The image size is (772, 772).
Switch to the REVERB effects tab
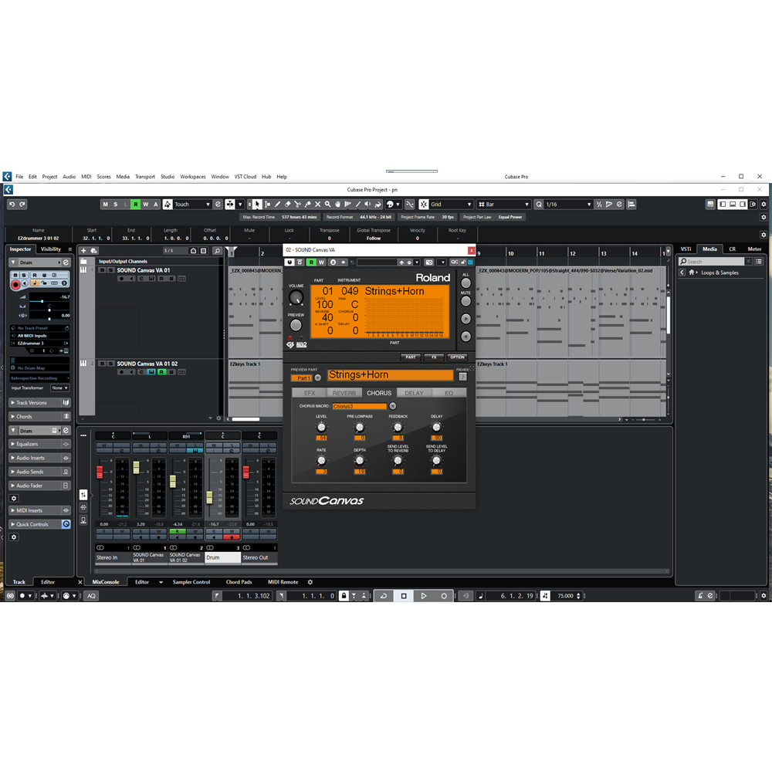point(344,393)
